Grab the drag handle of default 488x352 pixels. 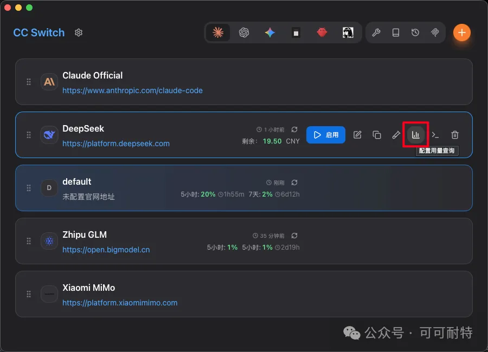tap(29, 188)
